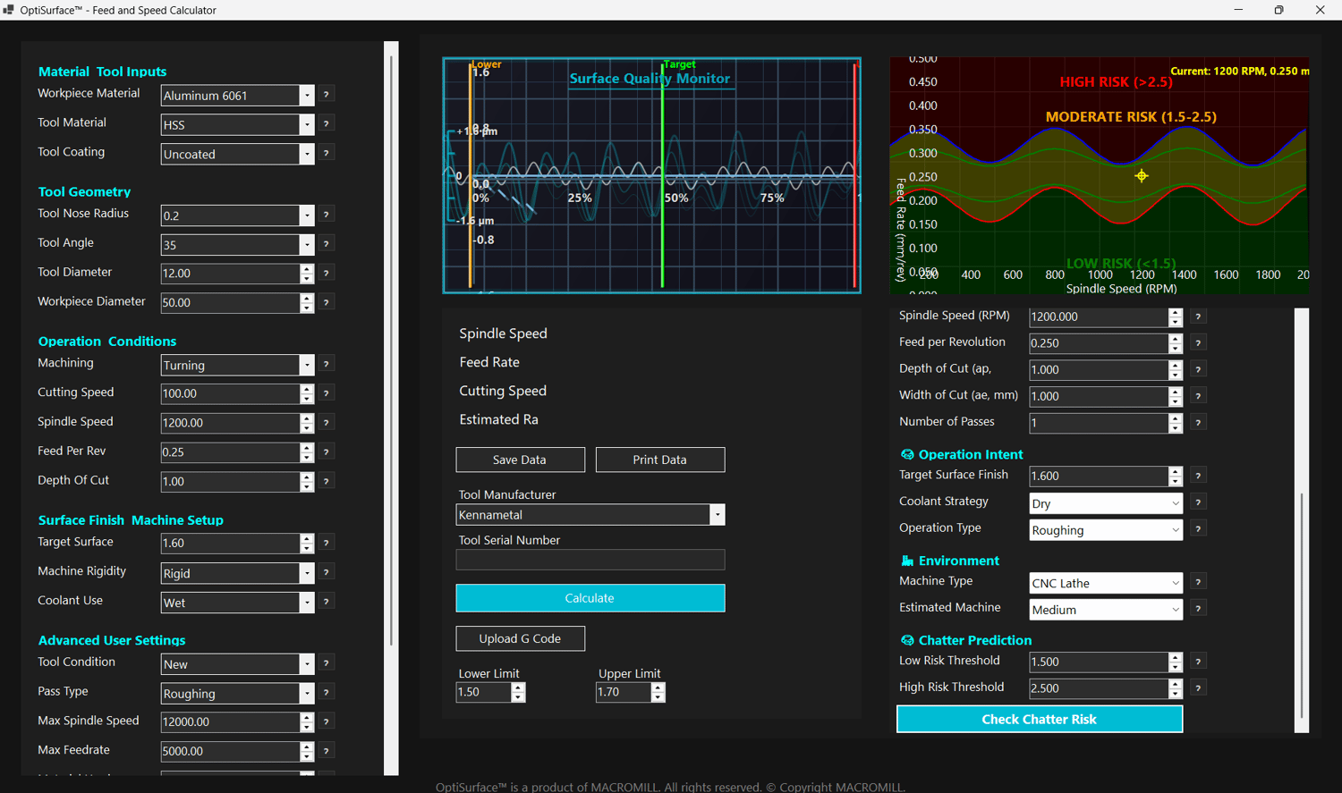Increase the Lower Limit stepper value
Viewport: 1342px width, 793px height.
[x=518, y=688]
